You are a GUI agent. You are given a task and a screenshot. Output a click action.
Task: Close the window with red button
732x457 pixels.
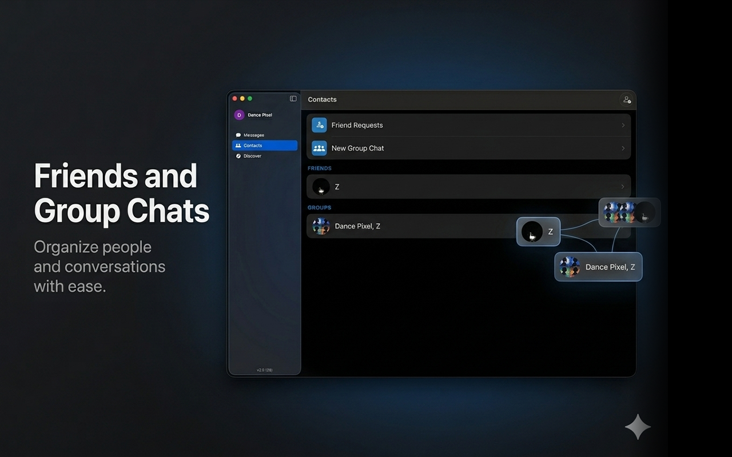click(x=234, y=99)
